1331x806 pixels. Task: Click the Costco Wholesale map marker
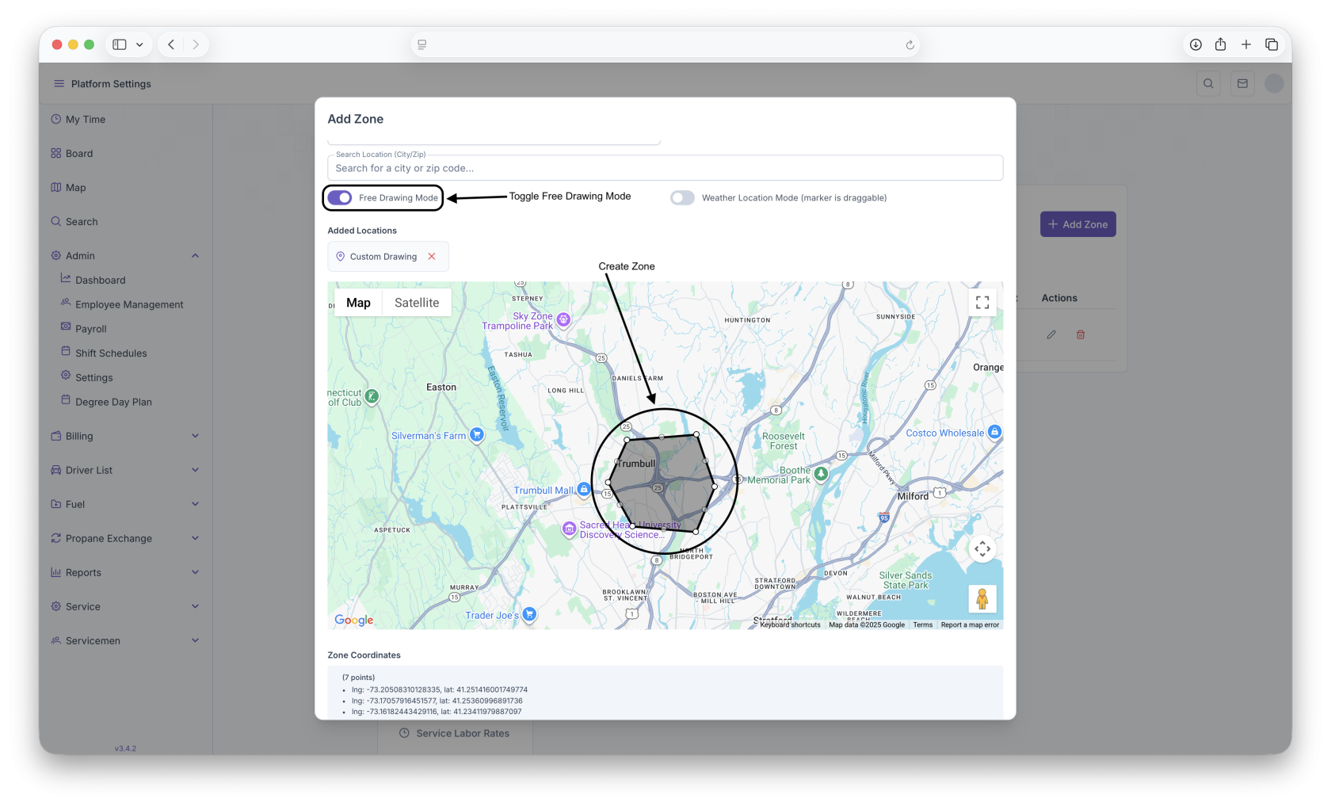pos(995,433)
